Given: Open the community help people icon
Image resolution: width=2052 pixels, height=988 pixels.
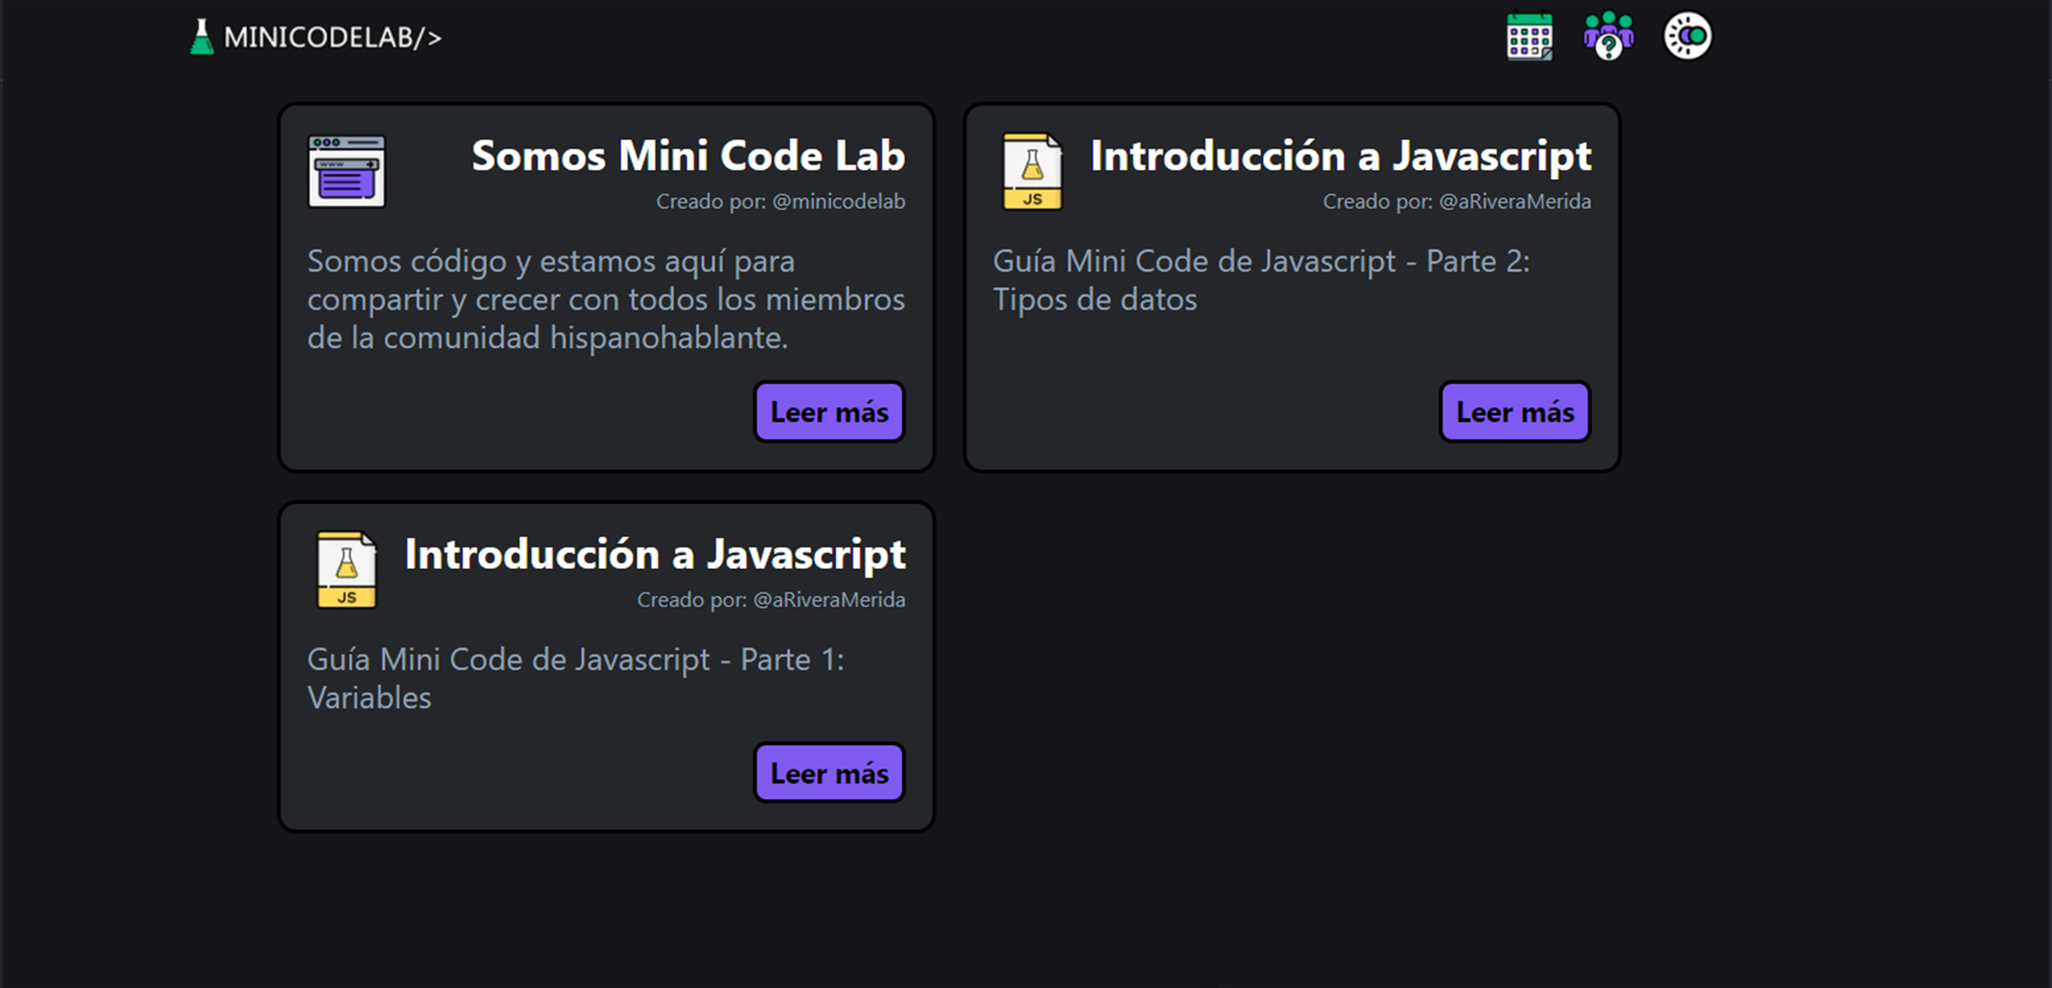Looking at the screenshot, I should [1608, 36].
